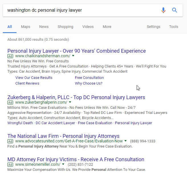This screenshot has height=176, width=187.
Task: Open the search Tools options
Action: click(174, 26)
